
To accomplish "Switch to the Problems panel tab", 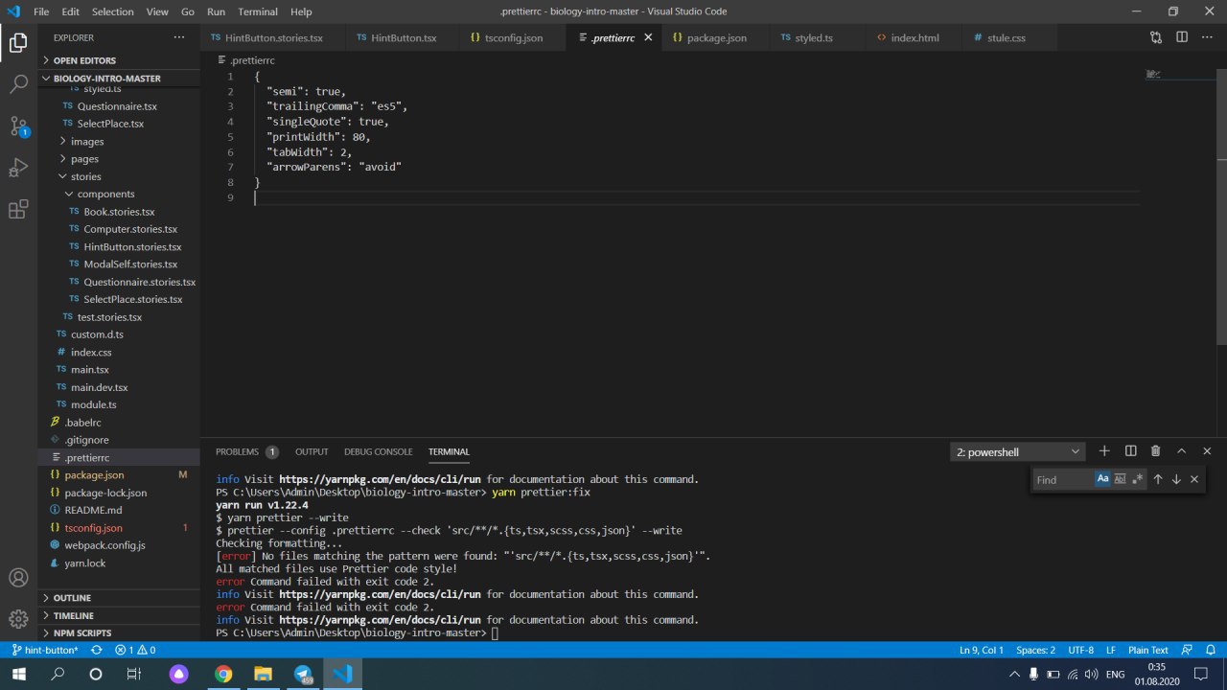I will point(247,451).
